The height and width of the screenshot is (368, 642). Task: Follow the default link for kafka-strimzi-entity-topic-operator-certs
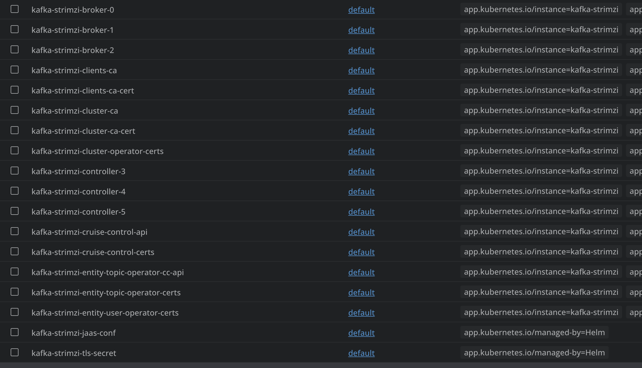coord(361,293)
